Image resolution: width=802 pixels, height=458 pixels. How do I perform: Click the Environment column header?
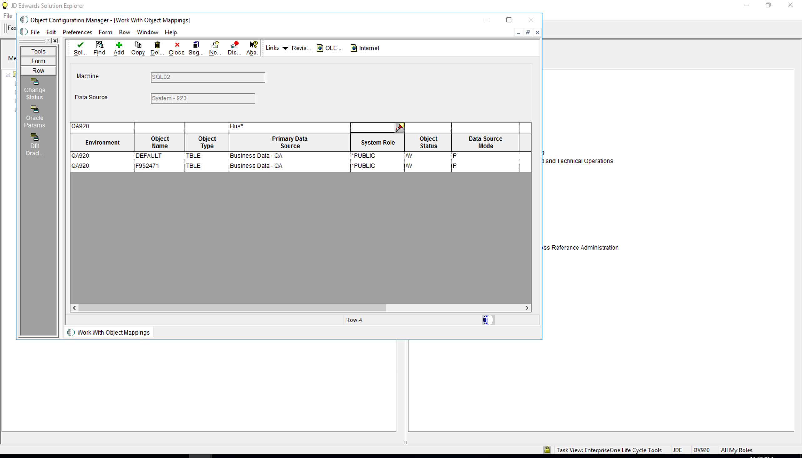(x=102, y=143)
